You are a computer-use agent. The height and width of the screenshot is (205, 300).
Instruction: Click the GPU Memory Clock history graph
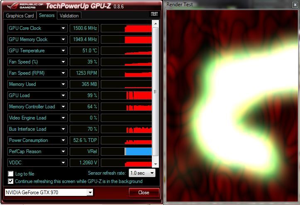(126, 39)
